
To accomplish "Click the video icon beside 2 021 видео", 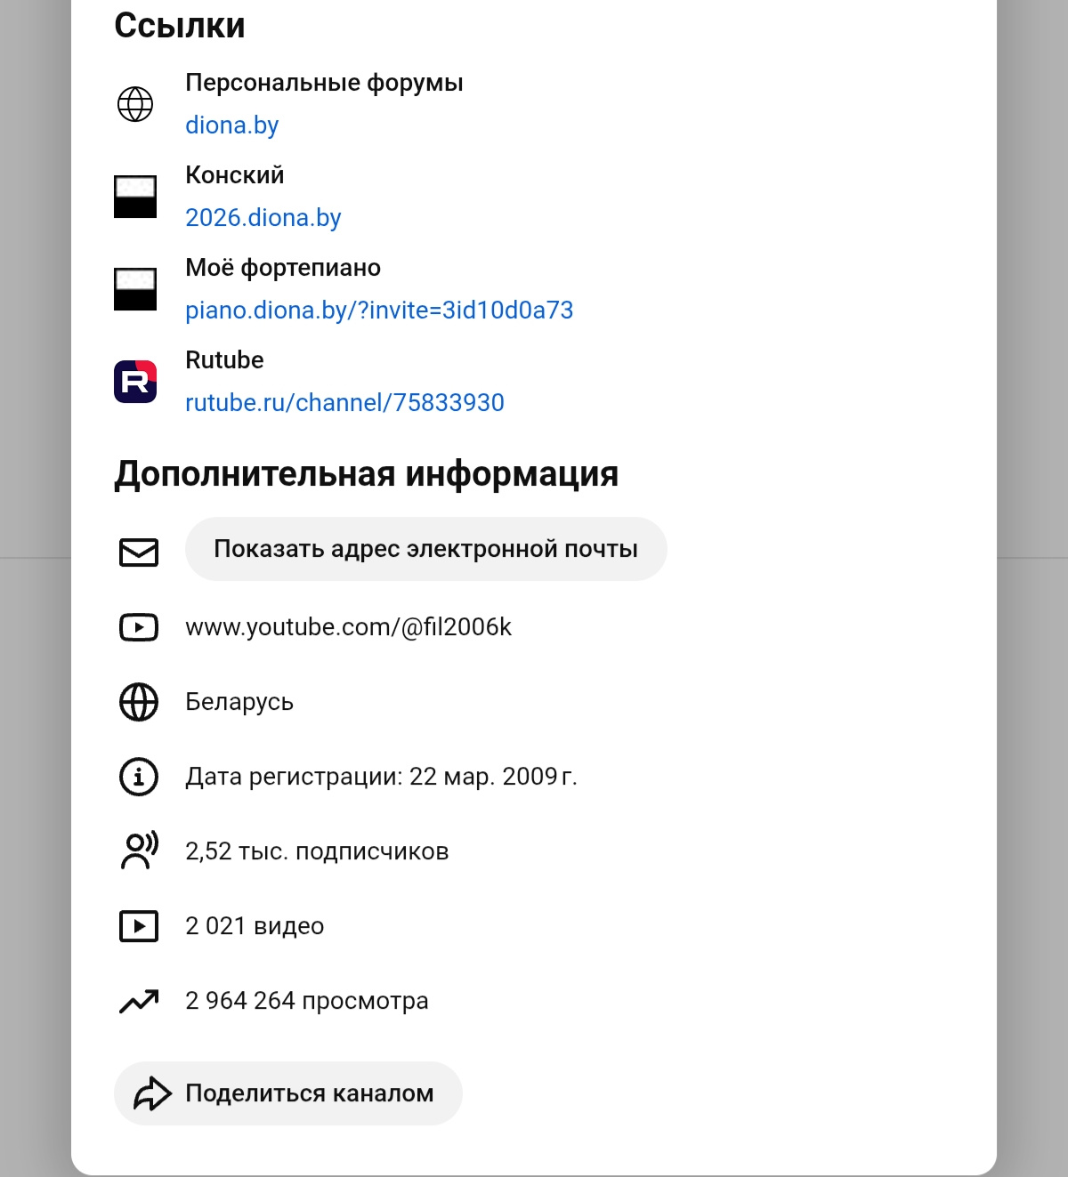I will 138,925.
